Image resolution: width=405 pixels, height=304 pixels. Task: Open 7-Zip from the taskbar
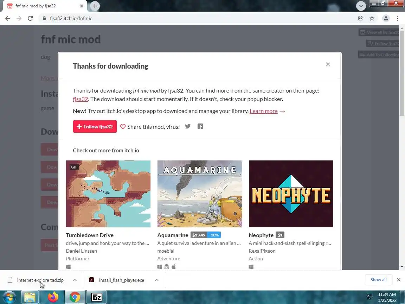(96, 297)
